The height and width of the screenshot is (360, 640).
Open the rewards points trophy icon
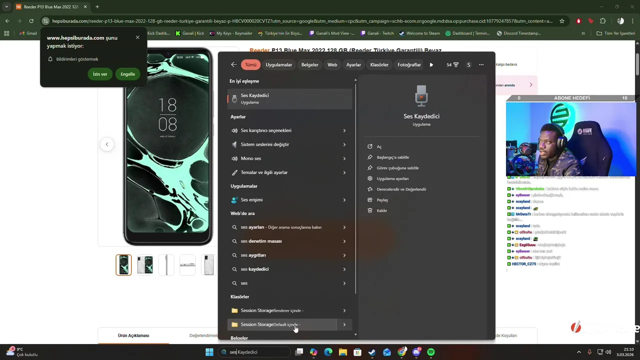pos(452,64)
